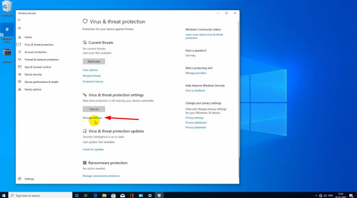Select the Activator desktop icon
Image resolution: width=357 pixels, height=198 pixels.
7,55
